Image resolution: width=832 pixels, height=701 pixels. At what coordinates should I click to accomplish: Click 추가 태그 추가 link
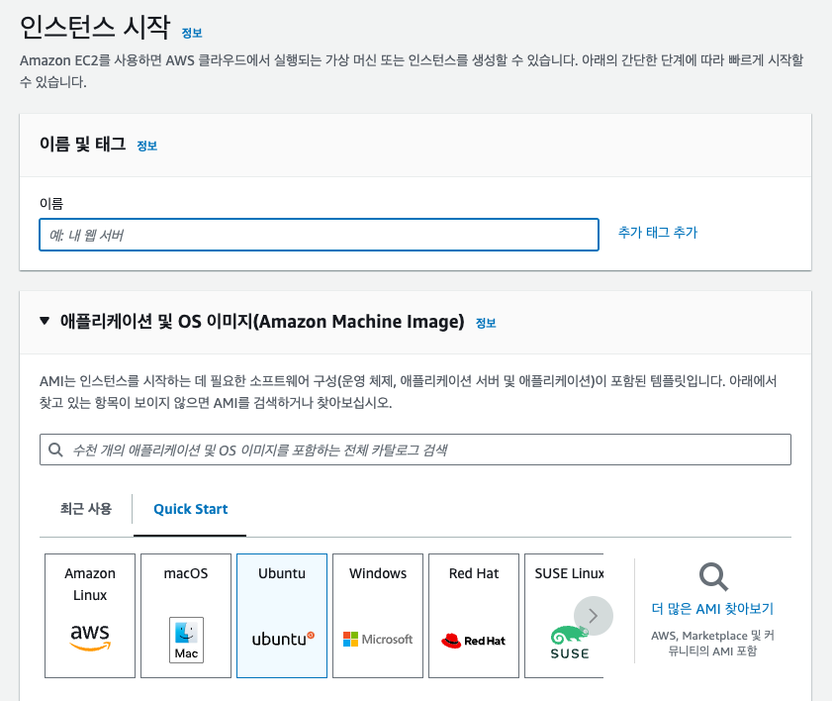tap(658, 233)
